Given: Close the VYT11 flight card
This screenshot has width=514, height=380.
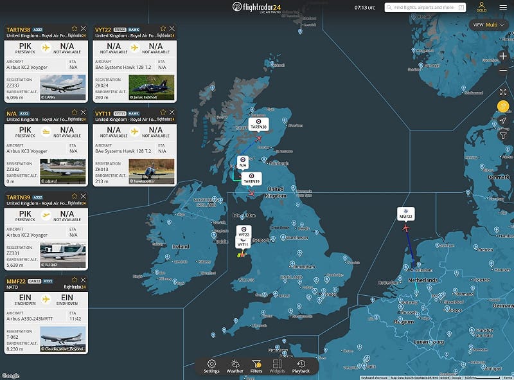Looking at the screenshot, I should pyautogui.click(x=172, y=113).
